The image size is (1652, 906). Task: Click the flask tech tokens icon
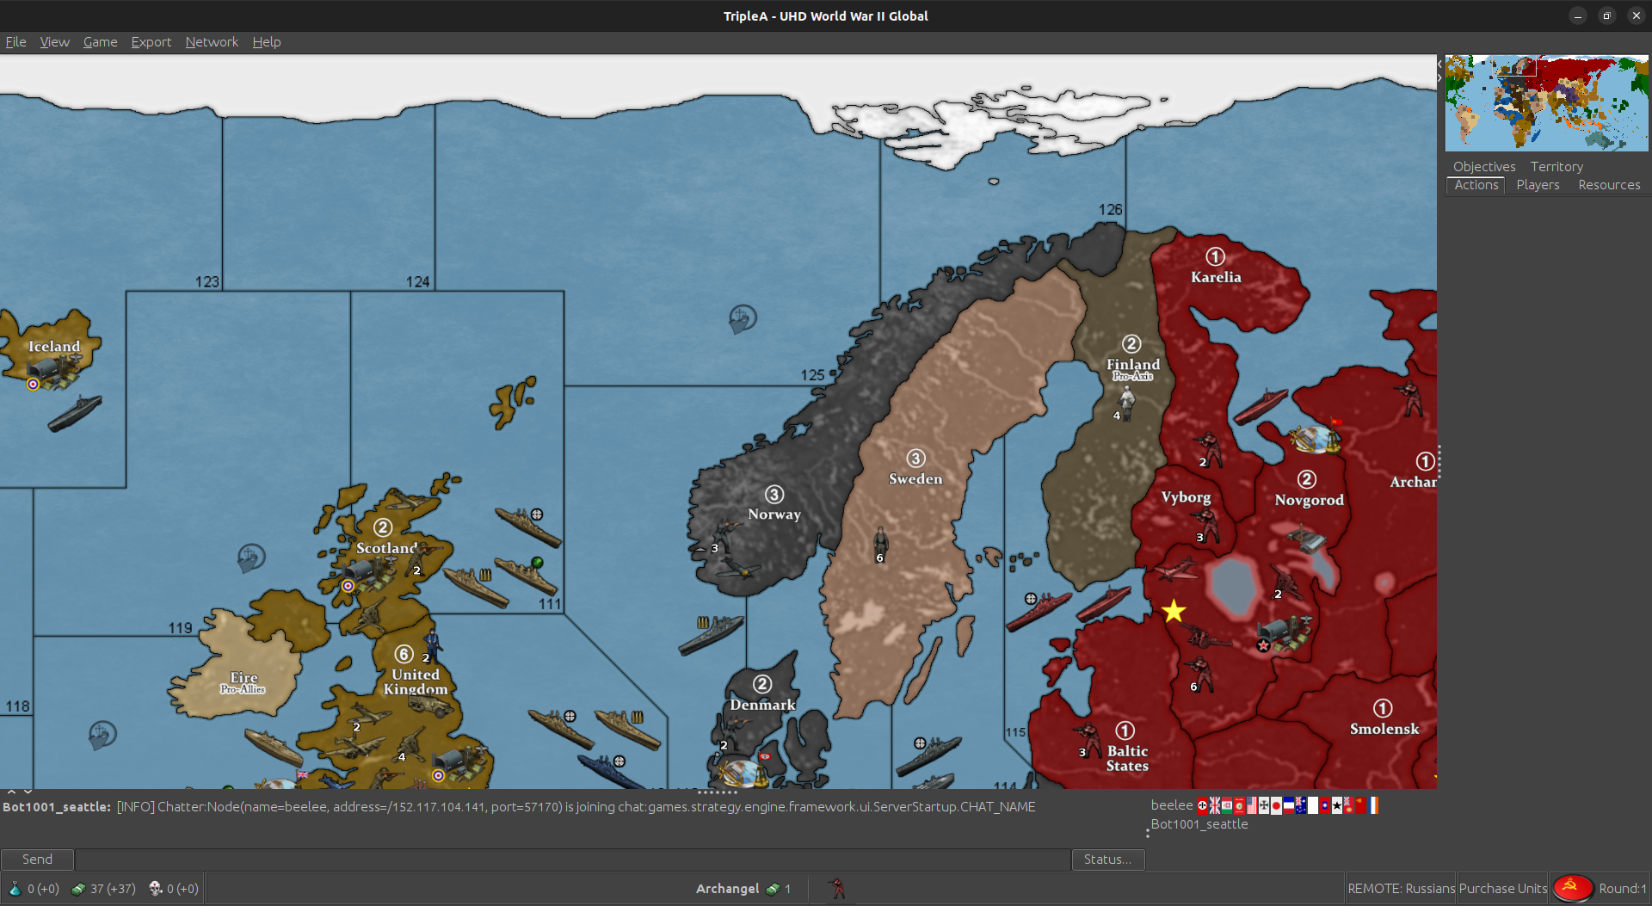[15, 889]
